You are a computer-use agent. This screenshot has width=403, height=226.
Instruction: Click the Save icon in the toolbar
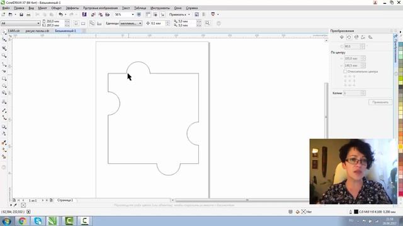pos(21,14)
